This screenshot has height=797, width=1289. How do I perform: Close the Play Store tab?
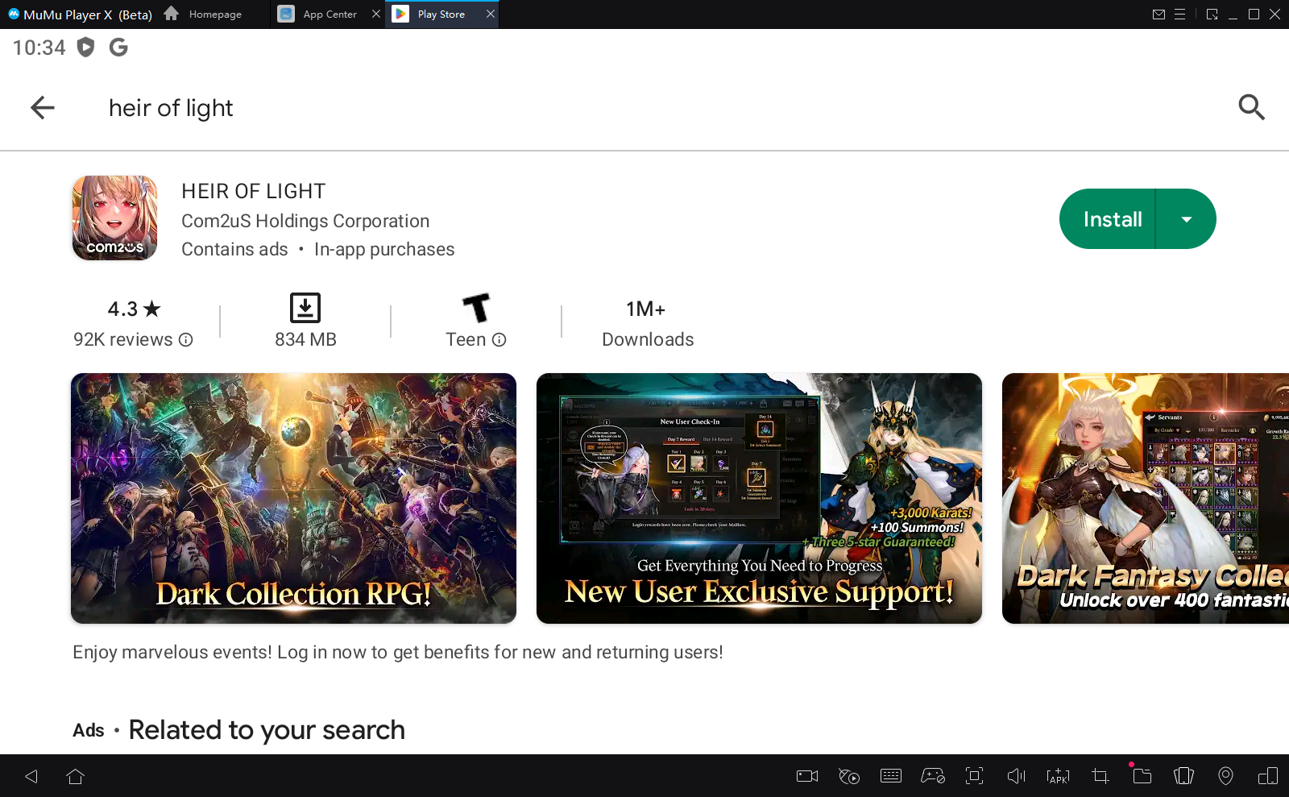(490, 14)
